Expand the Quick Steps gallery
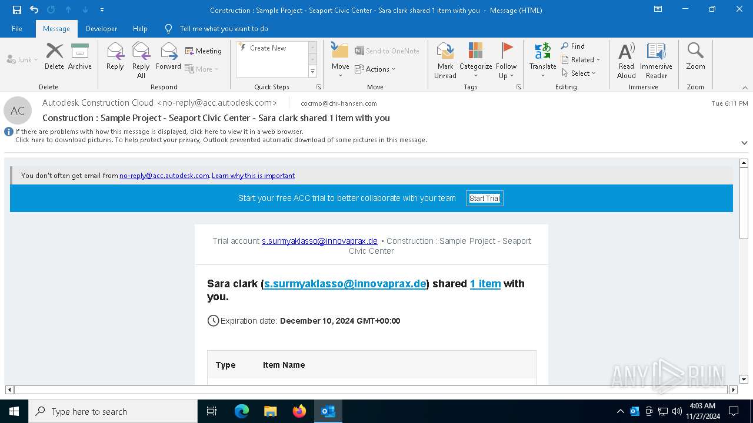Image resolution: width=753 pixels, height=423 pixels. (312, 72)
